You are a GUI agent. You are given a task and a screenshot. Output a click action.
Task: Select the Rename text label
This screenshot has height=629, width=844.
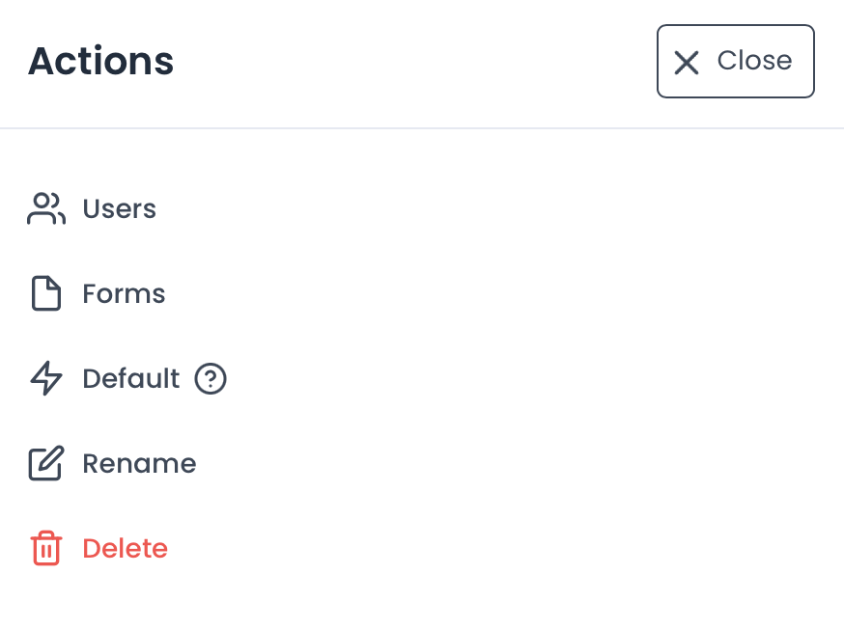(x=139, y=464)
